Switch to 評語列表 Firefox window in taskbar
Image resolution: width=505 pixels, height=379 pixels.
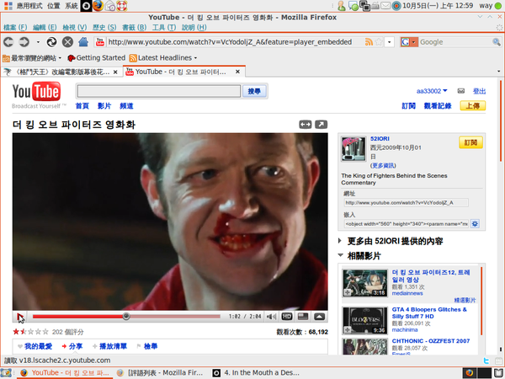(x=161, y=373)
